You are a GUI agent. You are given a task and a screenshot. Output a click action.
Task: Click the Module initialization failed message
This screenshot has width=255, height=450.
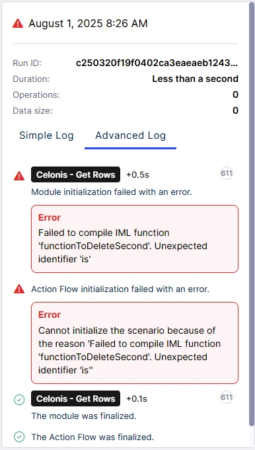(112, 192)
